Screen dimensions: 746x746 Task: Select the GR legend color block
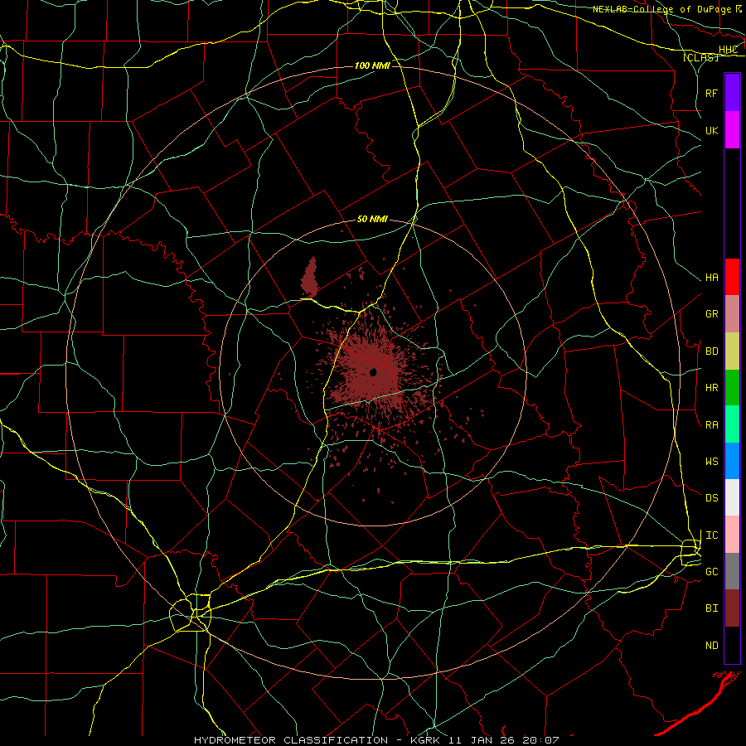[732, 314]
